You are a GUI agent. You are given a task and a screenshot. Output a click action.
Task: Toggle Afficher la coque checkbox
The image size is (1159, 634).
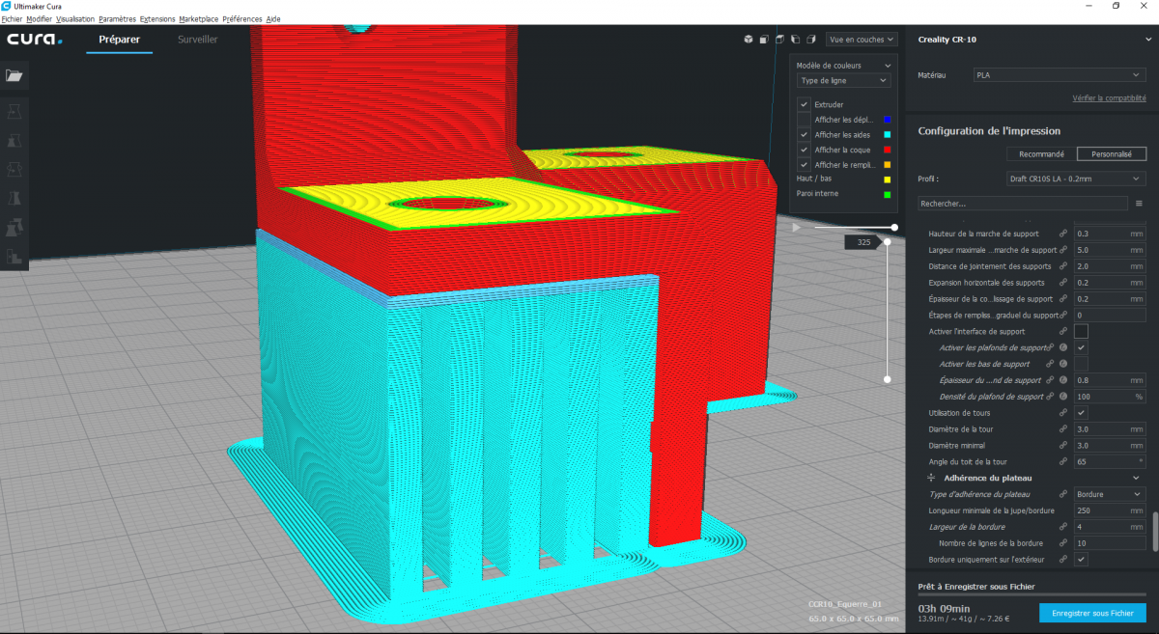pyautogui.click(x=804, y=150)
